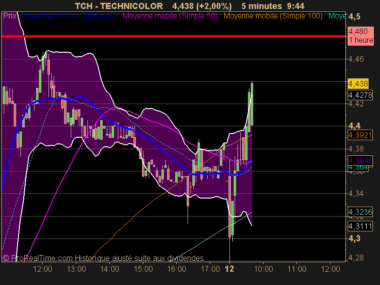Viewport: 380px width, 285px height.
Task: Click the red 4,480 '1 heure' price tag
Action: tap(361, 36)
